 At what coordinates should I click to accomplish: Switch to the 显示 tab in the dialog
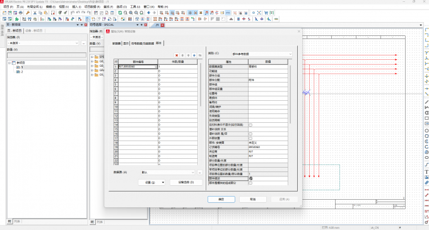[x=126, y=43]
